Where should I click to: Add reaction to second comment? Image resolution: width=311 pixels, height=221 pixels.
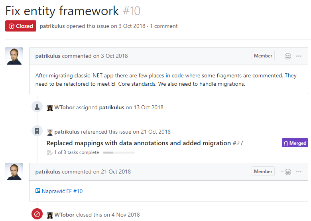point(285,172)
